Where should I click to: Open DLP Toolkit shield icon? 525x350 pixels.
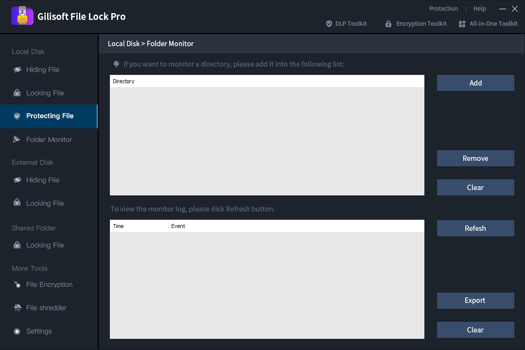[329, 24]
